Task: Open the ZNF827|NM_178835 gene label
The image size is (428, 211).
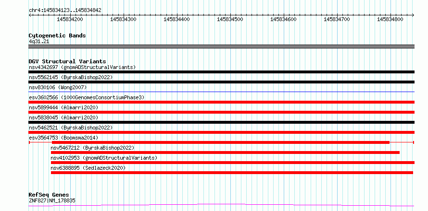Action: point(52,201)
